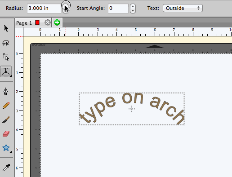Add a new page with green plus
Viewport: 232px width, 177px height.
pos(57,22)
